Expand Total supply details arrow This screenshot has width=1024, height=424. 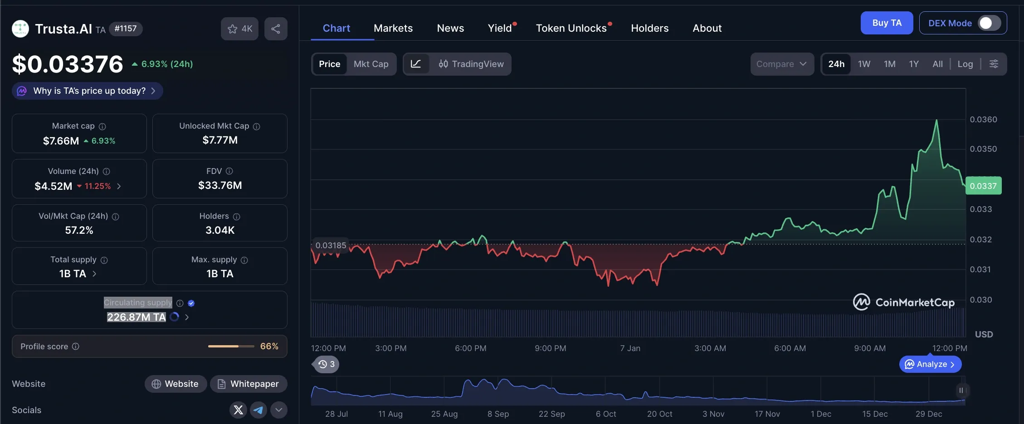tap(95, 274)
